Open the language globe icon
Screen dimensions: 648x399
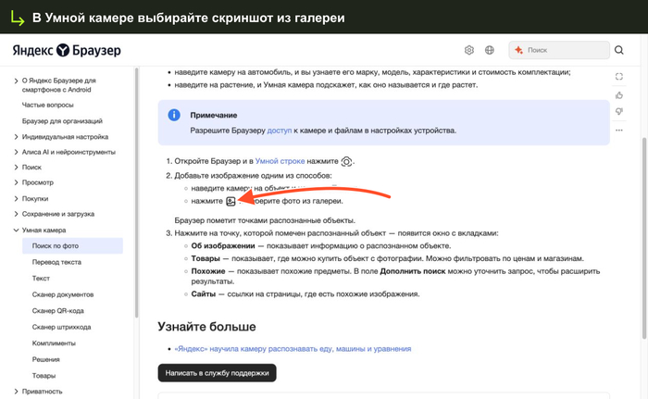[x=490, y=50]
